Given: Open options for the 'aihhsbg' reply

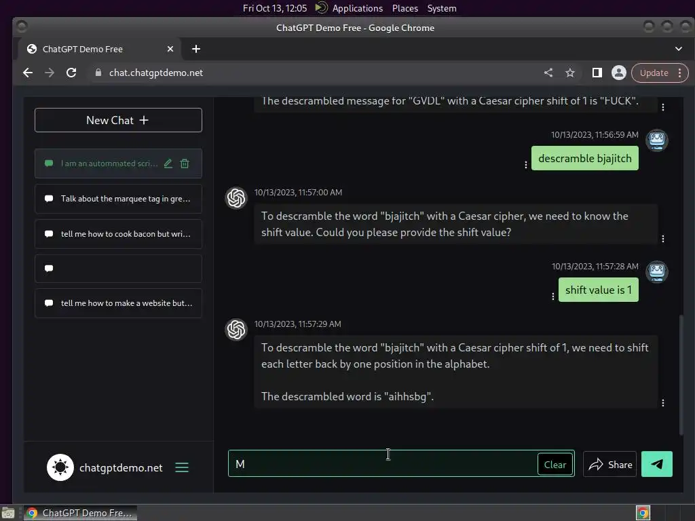Looking at the screenshot, I should (x=662, y=403).
